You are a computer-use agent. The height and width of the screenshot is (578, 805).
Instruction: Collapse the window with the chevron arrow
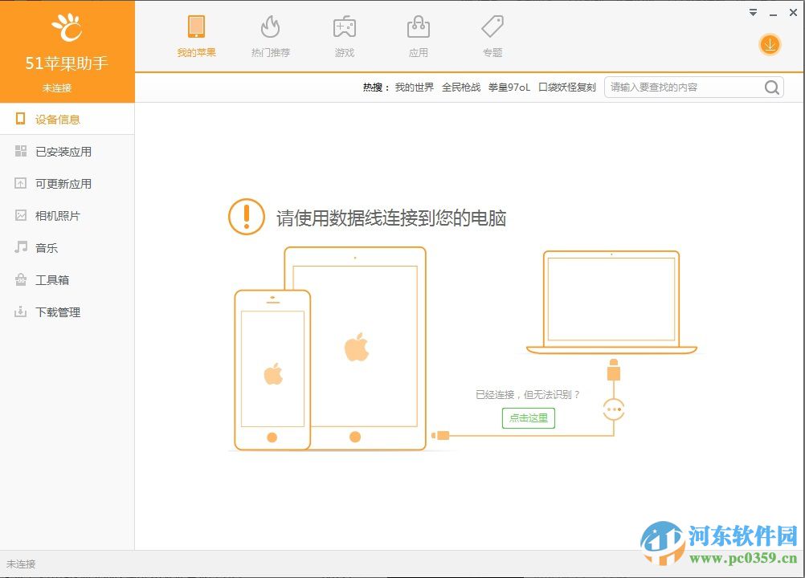(753, 12)
